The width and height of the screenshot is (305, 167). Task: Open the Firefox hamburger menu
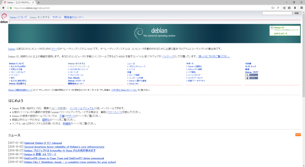pos(302,8)
